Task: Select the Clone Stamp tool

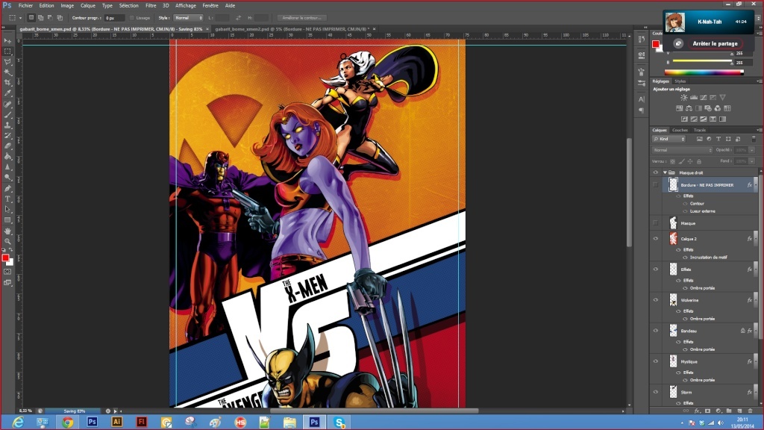Action: coord(7,125)
